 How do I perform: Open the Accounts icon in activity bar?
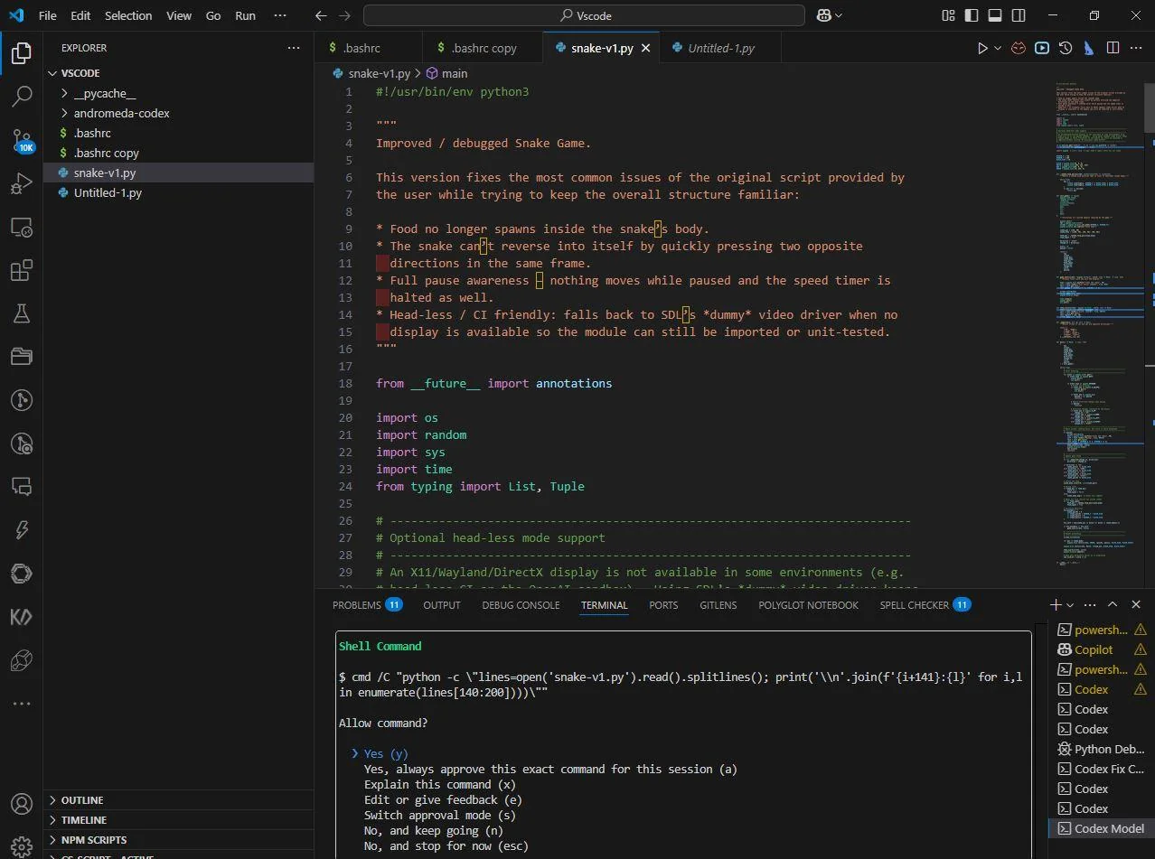(x=22, y=804)
